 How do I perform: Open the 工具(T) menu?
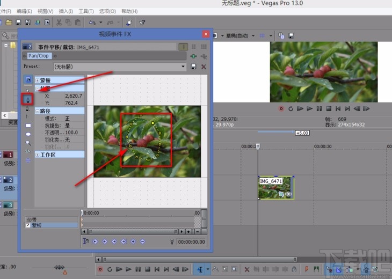tap(86, 11)
